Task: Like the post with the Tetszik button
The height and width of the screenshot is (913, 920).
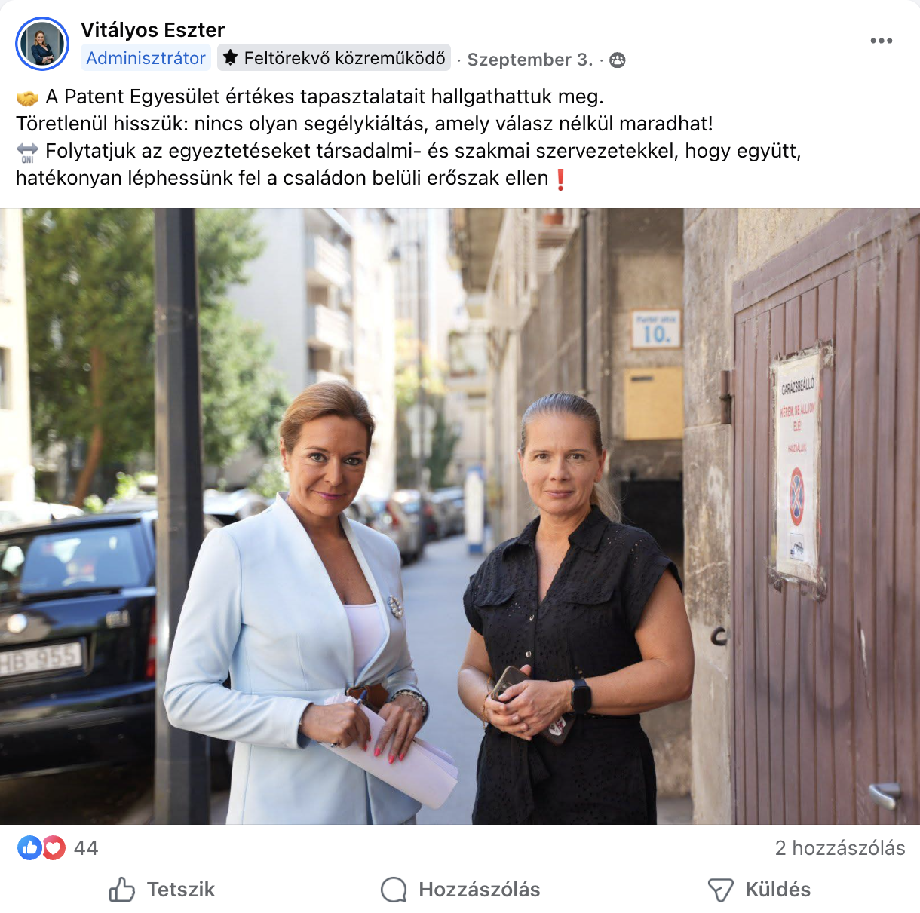Action: point(161,890)
